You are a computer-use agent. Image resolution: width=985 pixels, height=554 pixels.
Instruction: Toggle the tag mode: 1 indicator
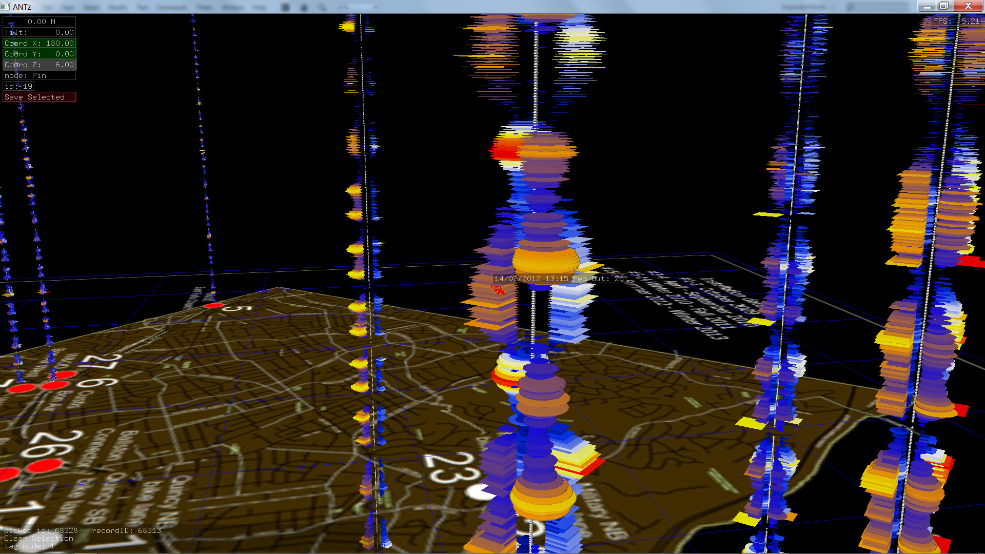point(29,546)
